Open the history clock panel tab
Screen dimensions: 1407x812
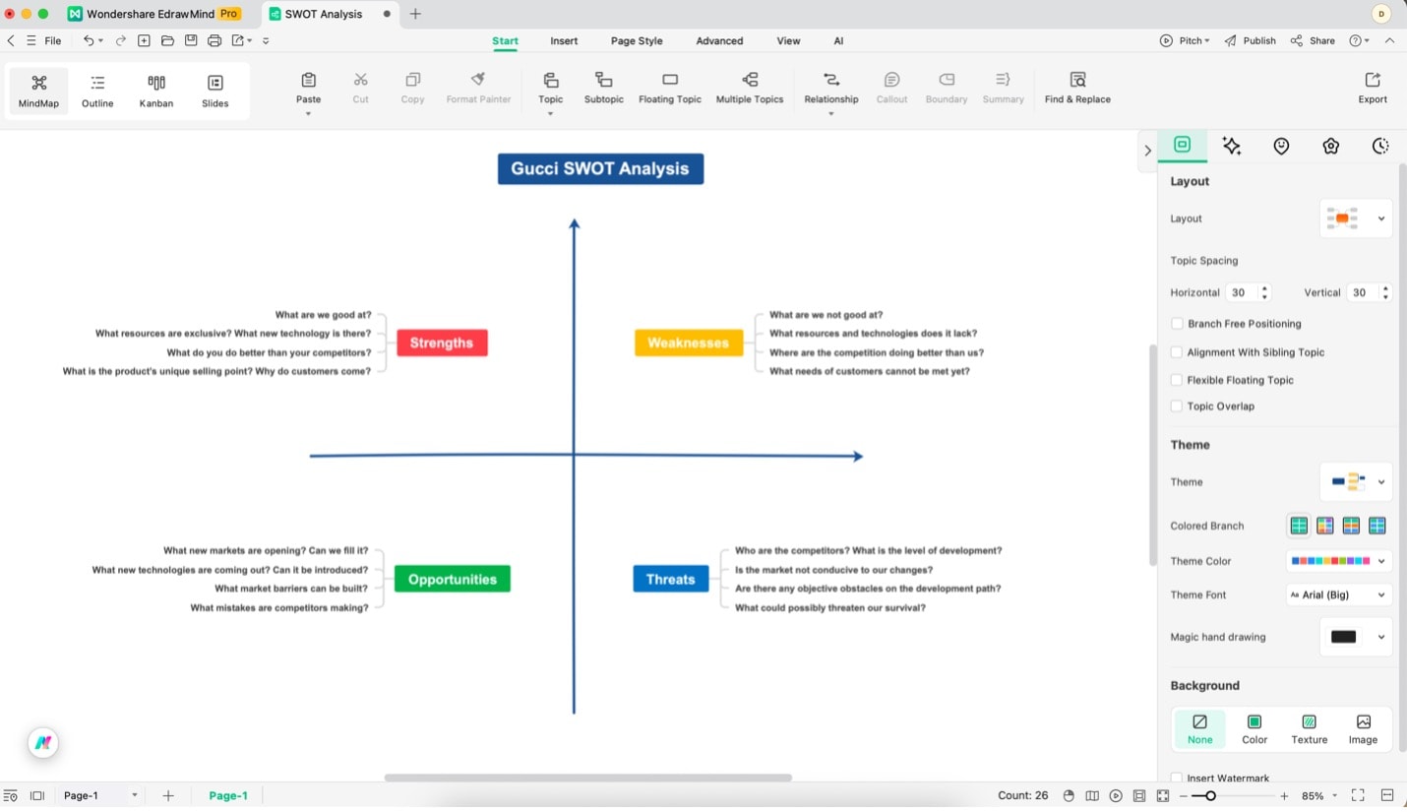tap(1380, 146)
